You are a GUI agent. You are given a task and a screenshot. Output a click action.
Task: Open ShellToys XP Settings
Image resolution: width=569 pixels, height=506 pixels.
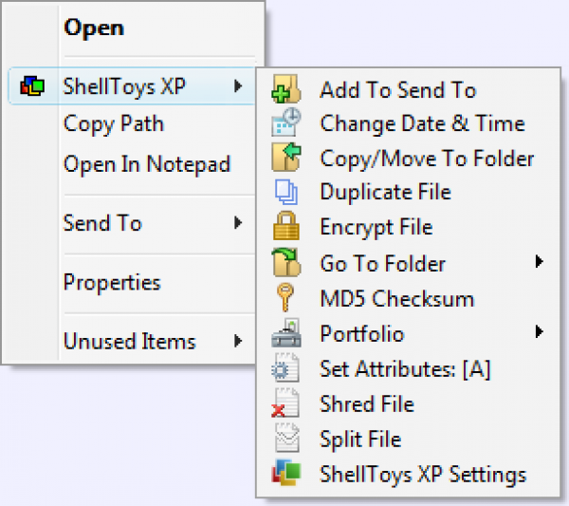pyautogui.click(x=423, y=475)
